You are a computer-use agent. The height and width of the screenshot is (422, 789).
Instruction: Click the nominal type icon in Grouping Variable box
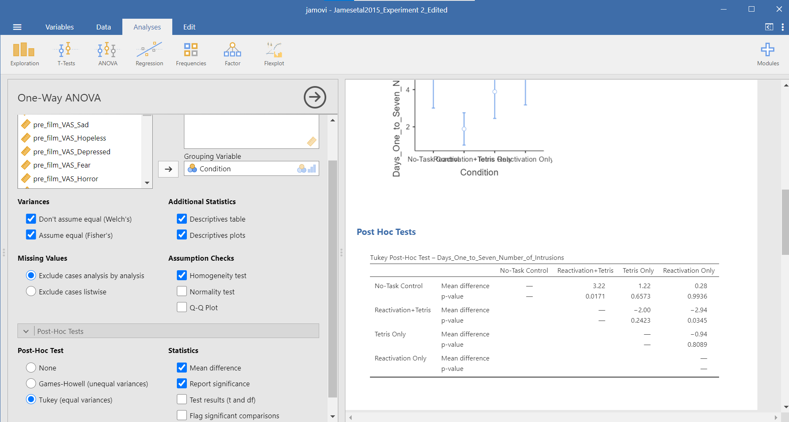[302, 169]
